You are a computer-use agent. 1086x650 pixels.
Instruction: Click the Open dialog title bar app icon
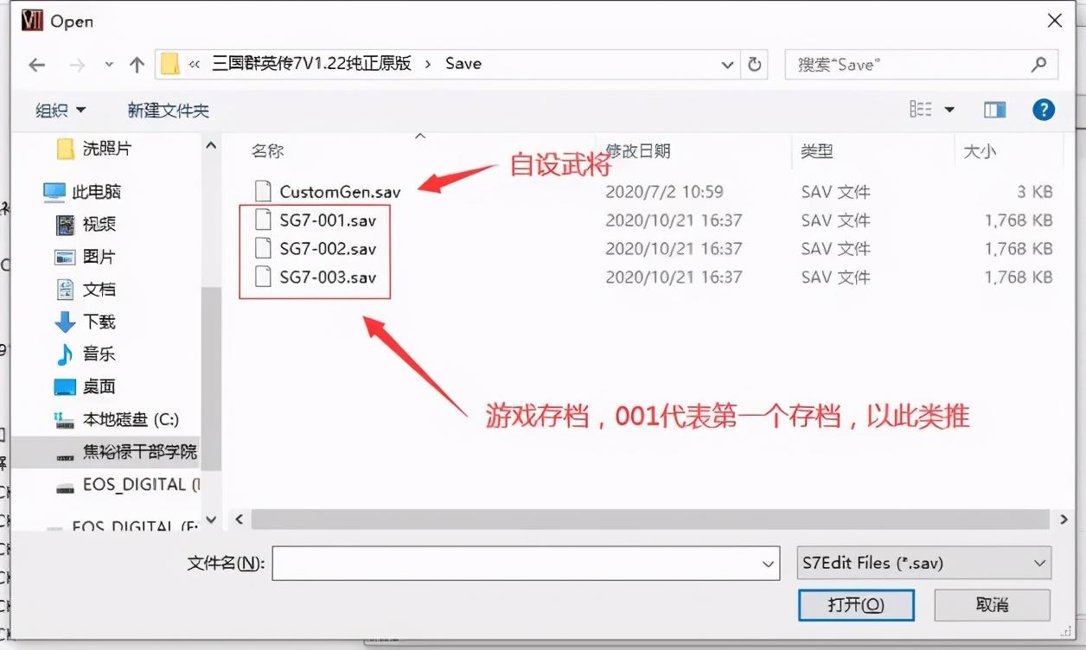pos(32,21)
